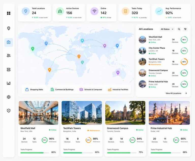Expand the All Status dropdown
The height and width of the screenshot is (161, 195).
coord(167,29)
